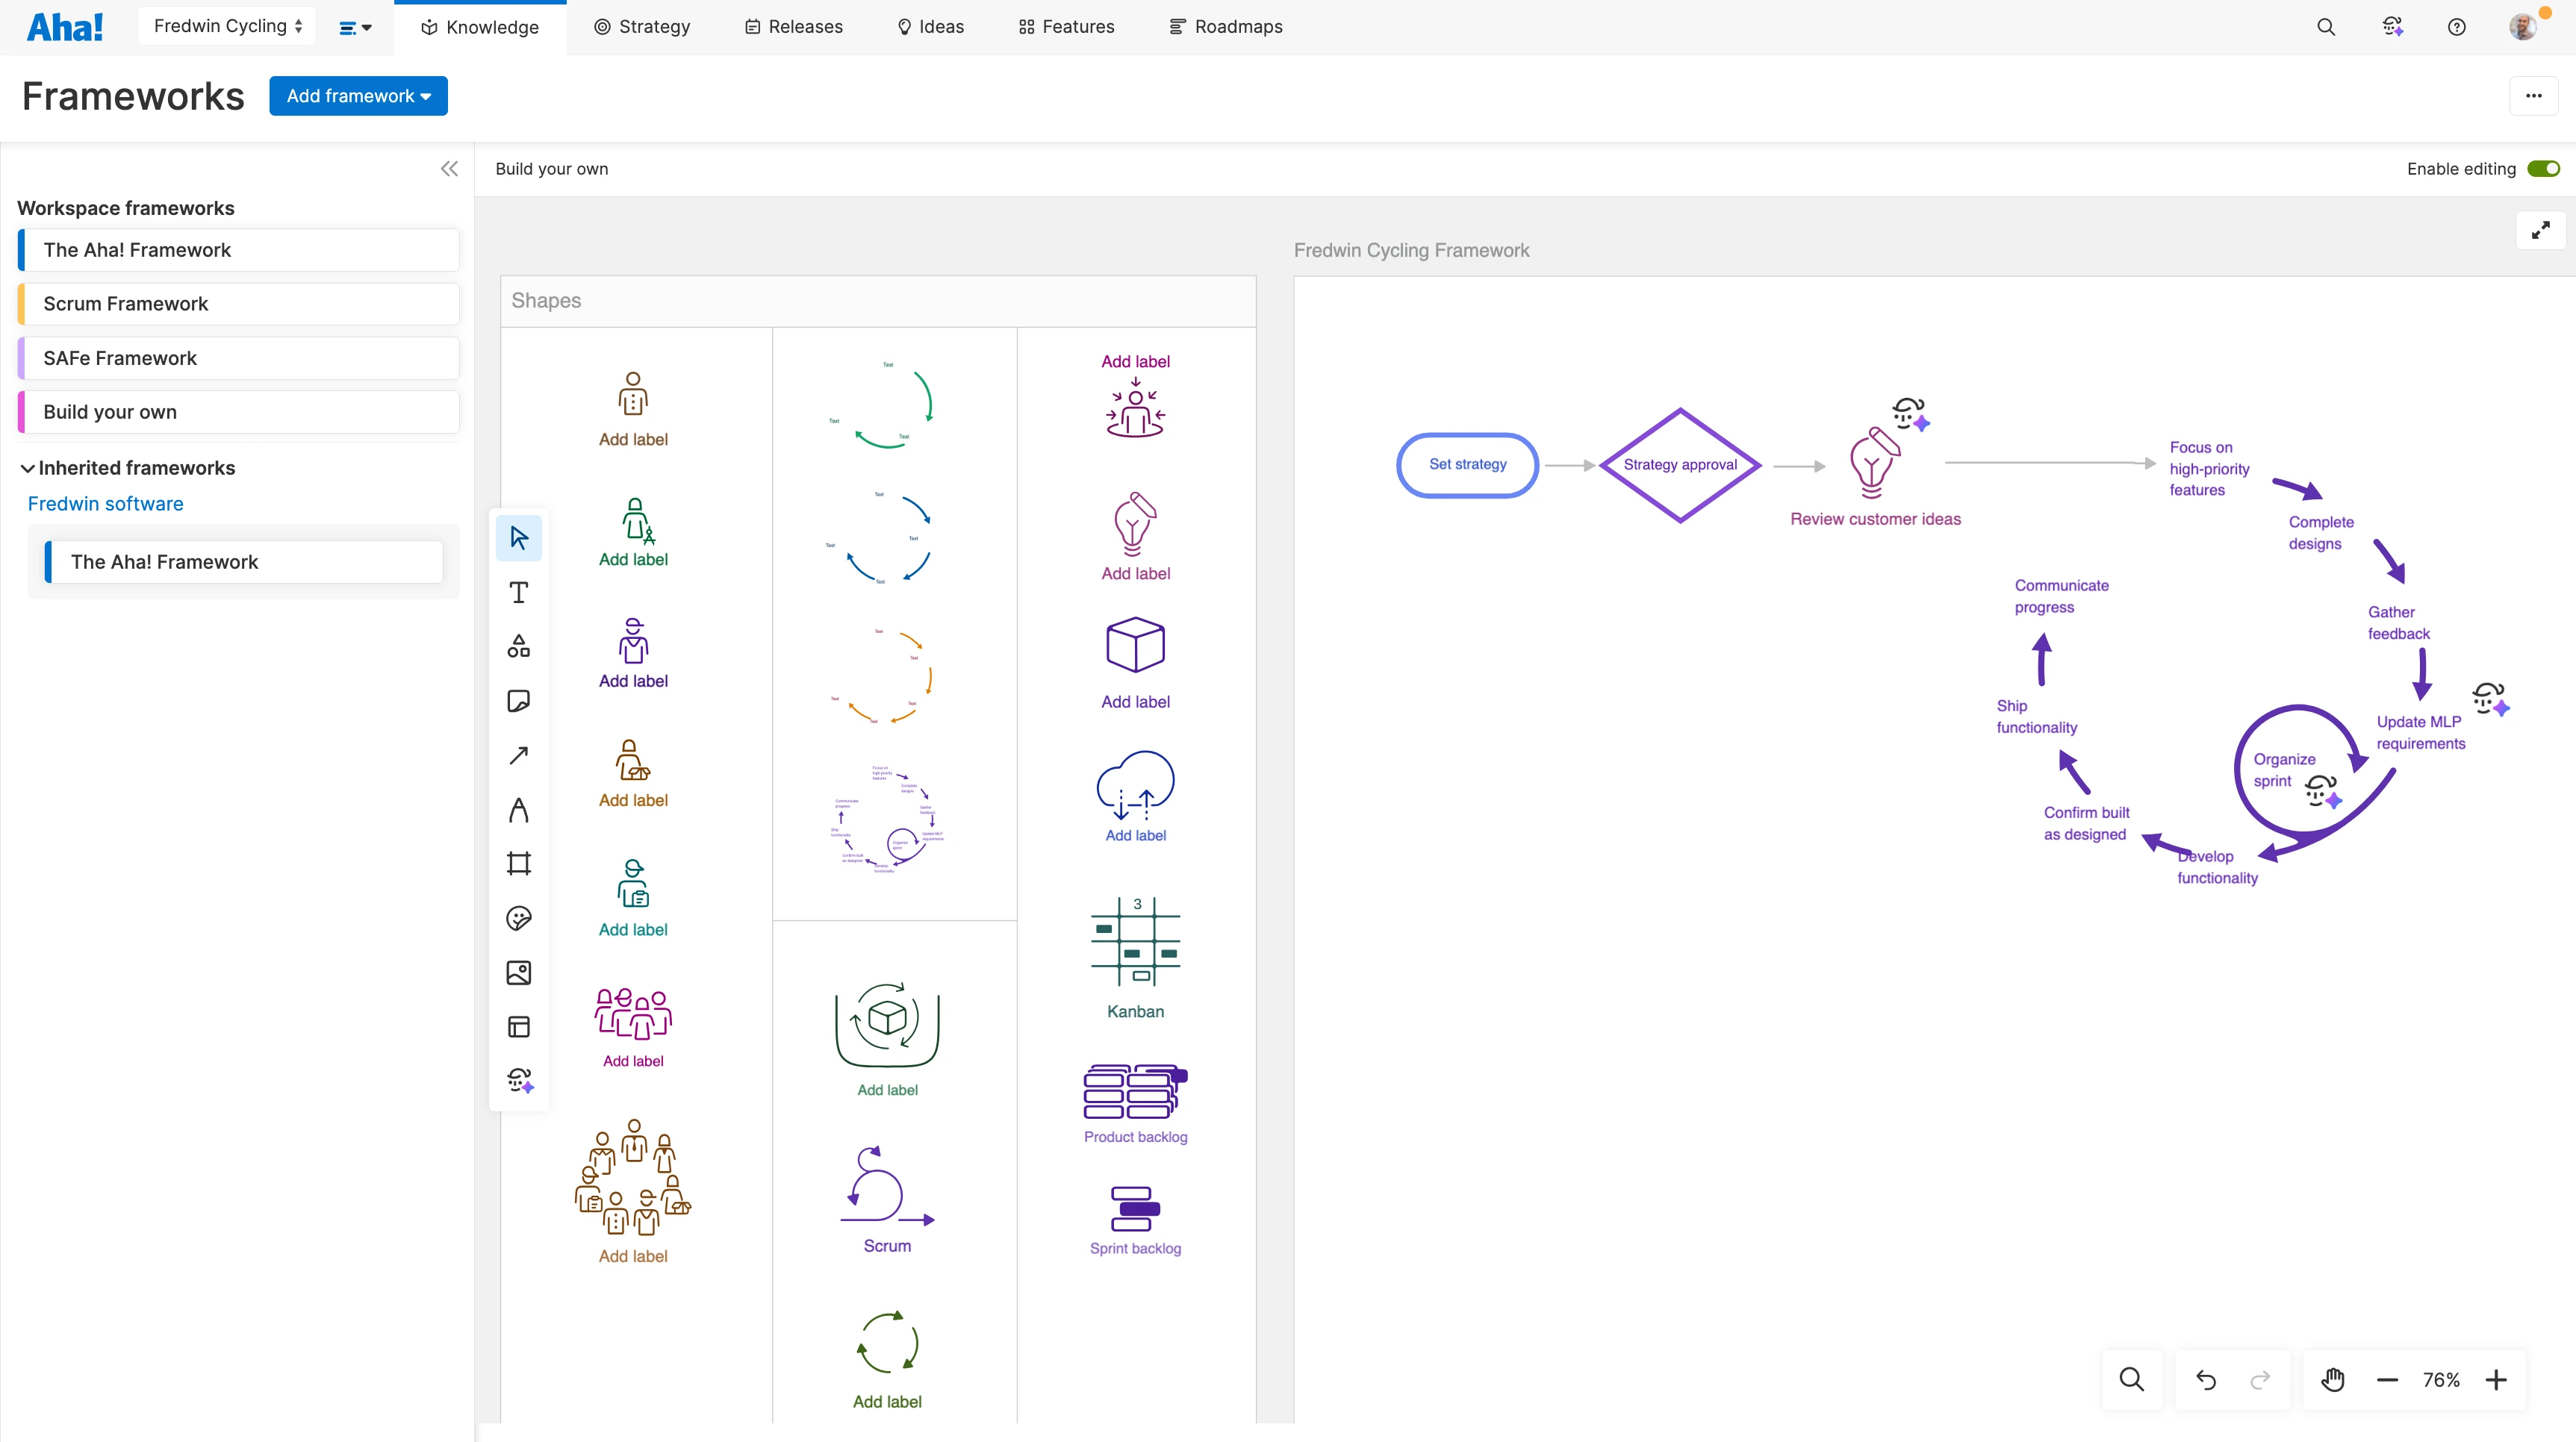This screenshot has height=1442, width=2576.
Task: Open the AI assistant tool in toolbar
Action: [x=520, y=1080]
